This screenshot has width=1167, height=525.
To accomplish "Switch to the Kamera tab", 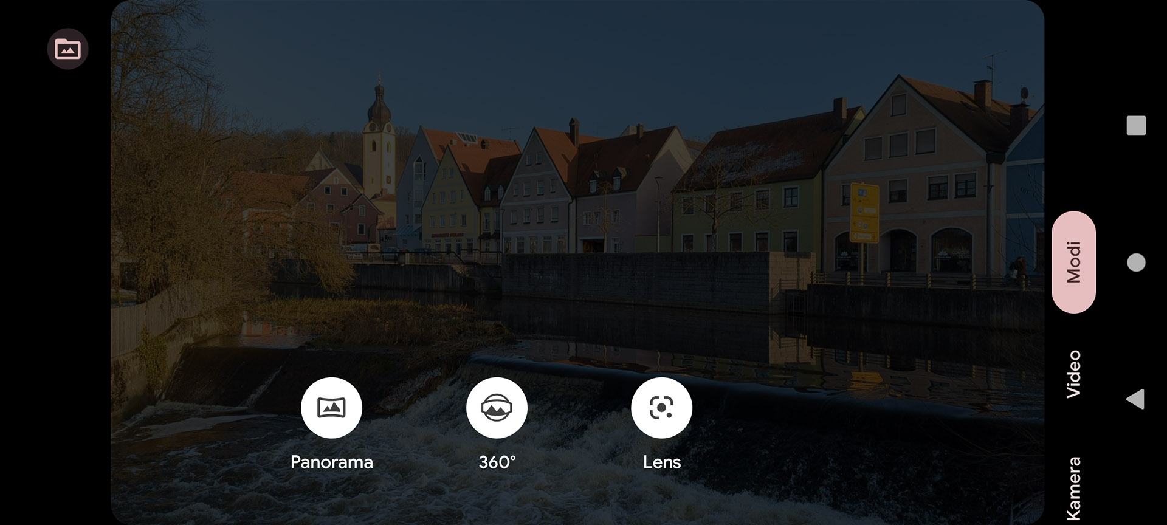I will pos(1074,489).
